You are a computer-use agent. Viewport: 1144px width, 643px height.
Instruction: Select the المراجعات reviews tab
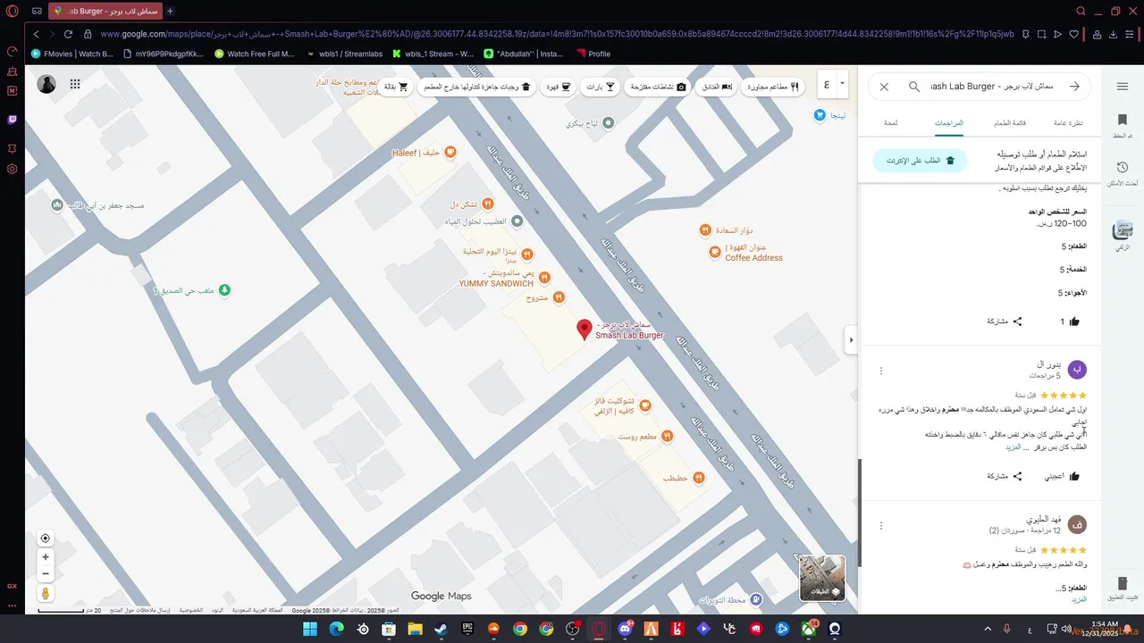click(x=948, y=123)
